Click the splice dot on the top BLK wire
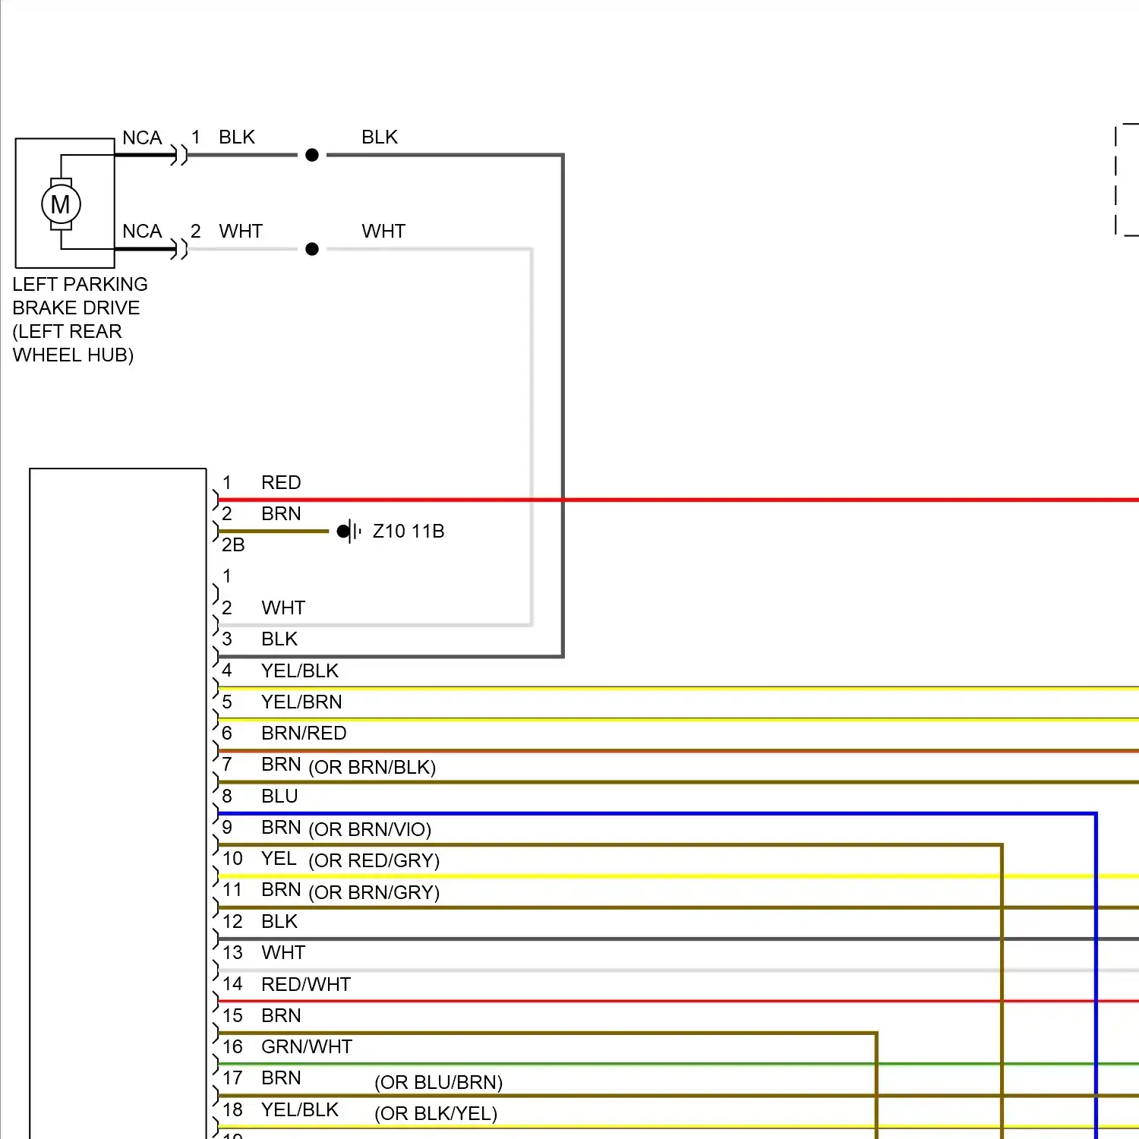1139x1139 pixels. 312,155
